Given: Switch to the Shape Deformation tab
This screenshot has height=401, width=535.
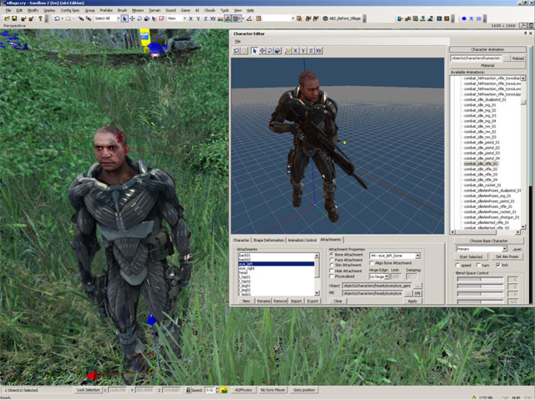Looking at the screenshot, I should 268,240.
